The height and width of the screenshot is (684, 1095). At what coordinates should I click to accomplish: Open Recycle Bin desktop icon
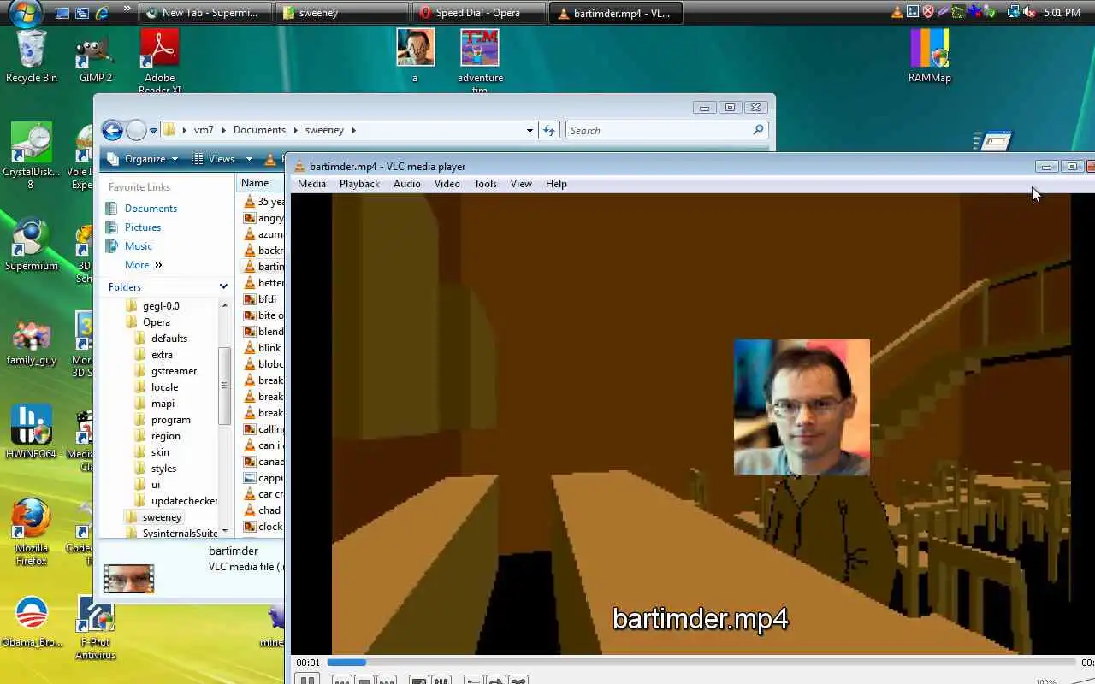tap(31, 56)
